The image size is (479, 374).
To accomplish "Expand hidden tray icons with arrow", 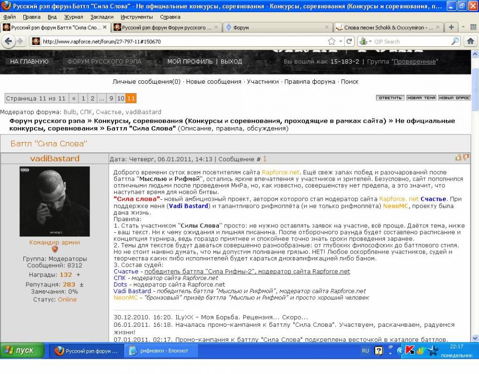I will point(400,351).
